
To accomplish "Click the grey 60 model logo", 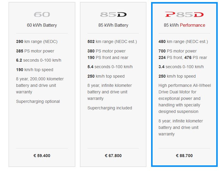I will pyautogui.click(x=42, y=15).
